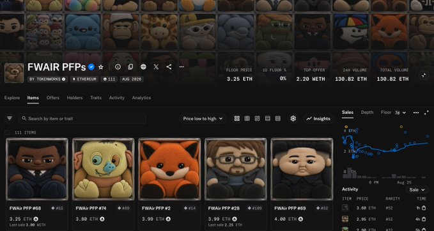Click the blue verified badge beside FWAIR PFPs
The height and width of the screenshot is (231, 434).
pyautogui.click(x=91, y=67)
